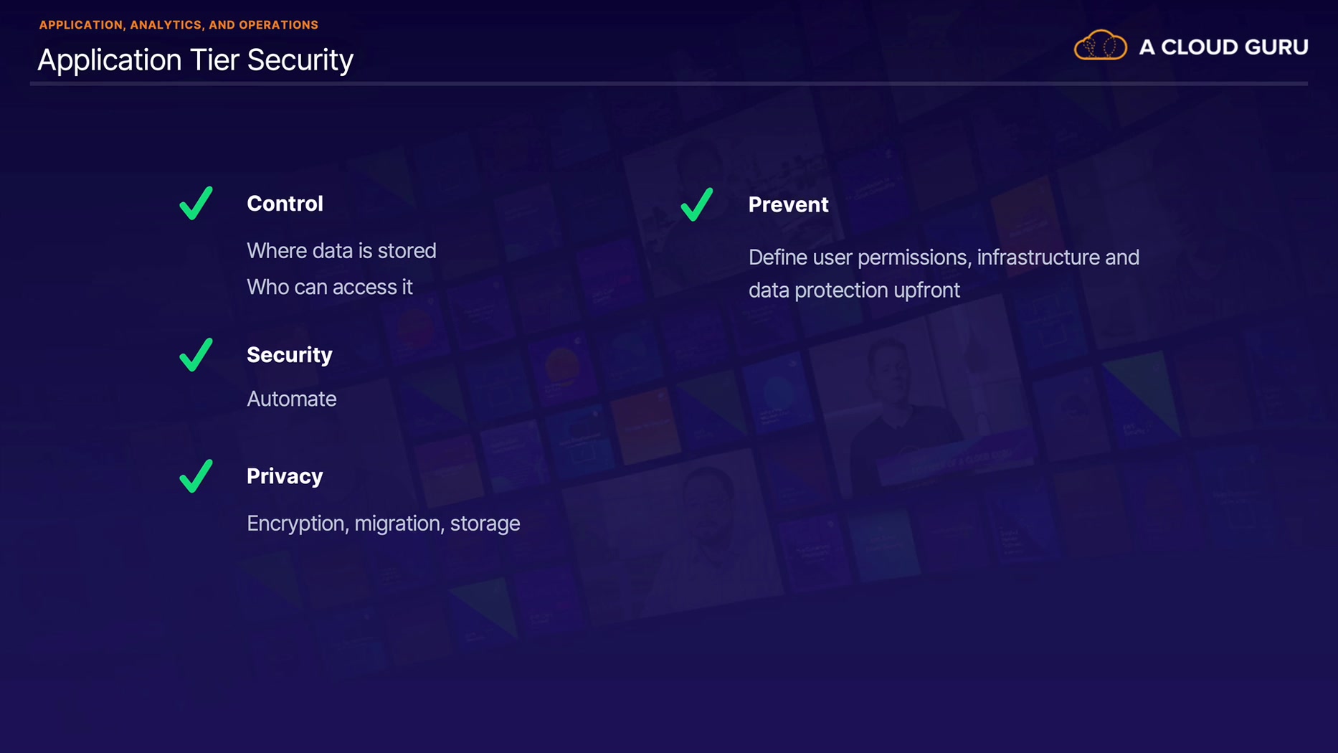
Task: Select the Control heading
Action: pyautogui.click(x=285, y=204)
